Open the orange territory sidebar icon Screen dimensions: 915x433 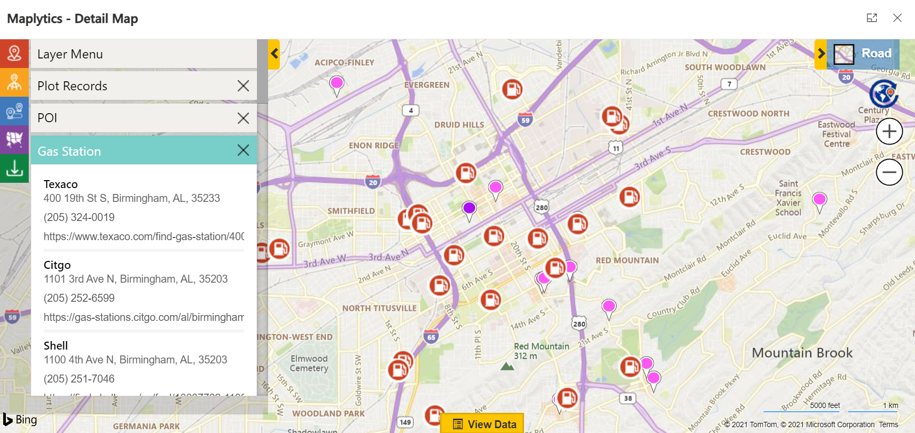click(x=14, y=82)
